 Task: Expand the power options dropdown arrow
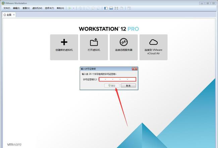tap(73, 8)
